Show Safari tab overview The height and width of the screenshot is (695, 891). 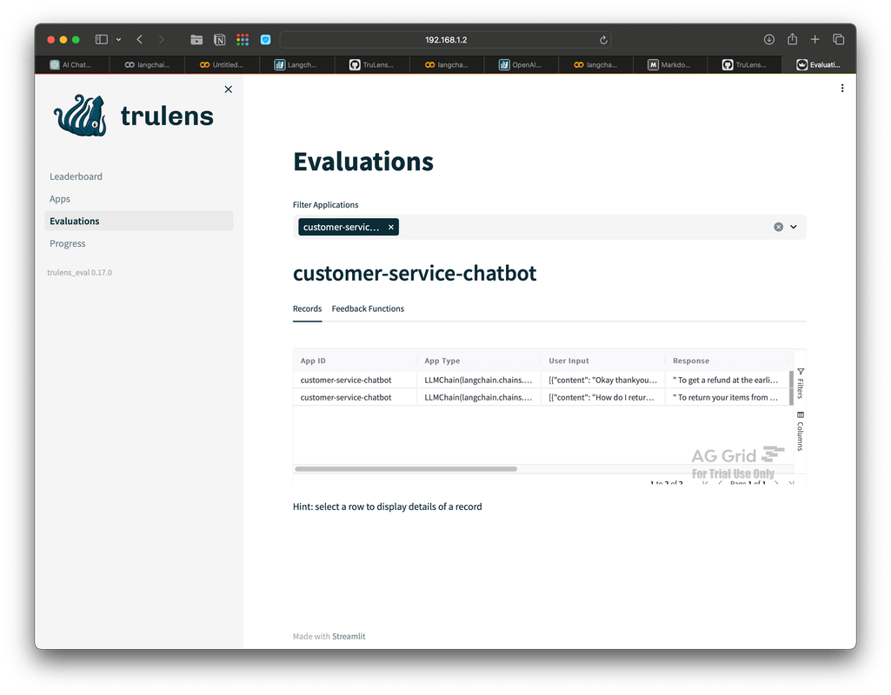[x=838, y=39]
